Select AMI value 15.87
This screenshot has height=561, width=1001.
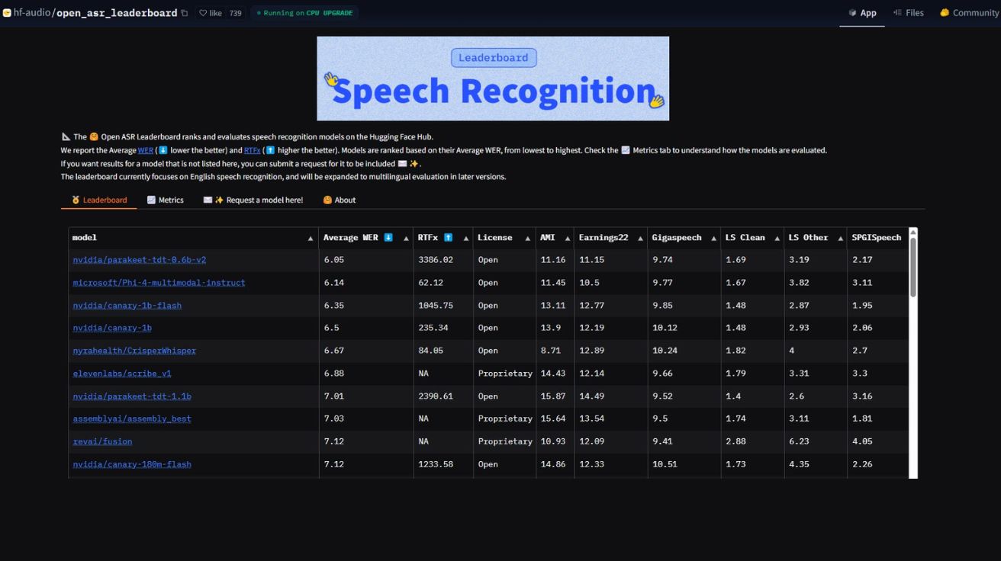click(553, 396)
